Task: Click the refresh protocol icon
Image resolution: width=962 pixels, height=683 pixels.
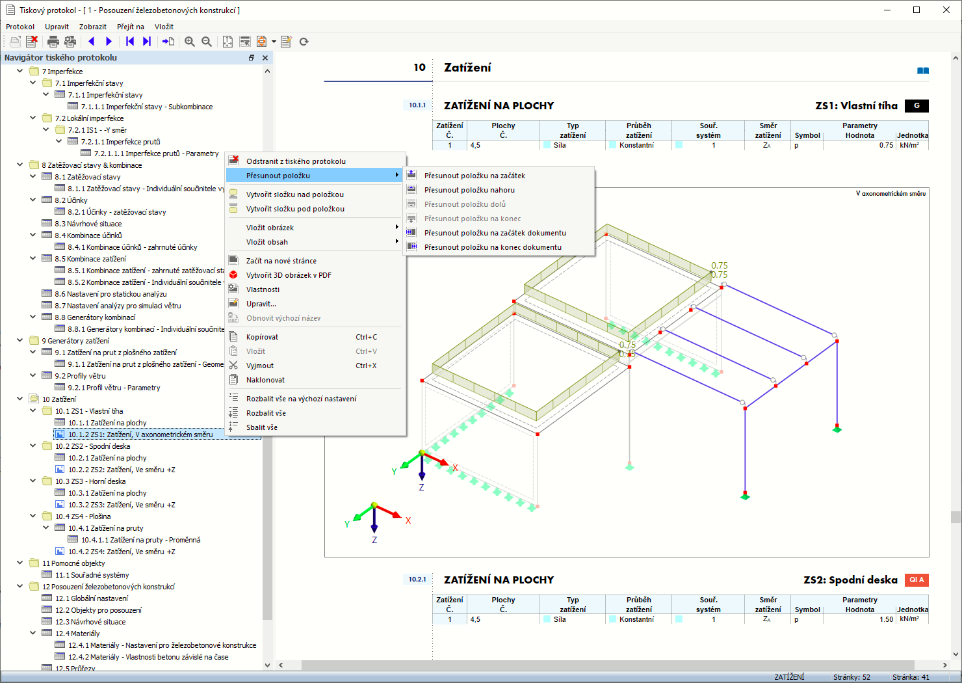Action: click(304, 42)
